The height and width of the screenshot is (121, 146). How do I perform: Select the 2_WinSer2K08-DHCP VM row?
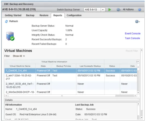[x=71, y=92]
